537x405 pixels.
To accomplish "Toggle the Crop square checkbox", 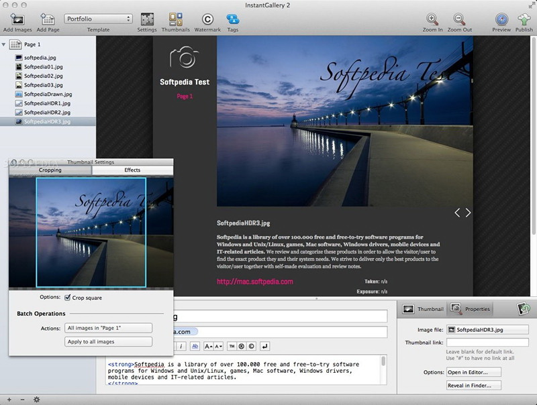I will coord(67,298).
